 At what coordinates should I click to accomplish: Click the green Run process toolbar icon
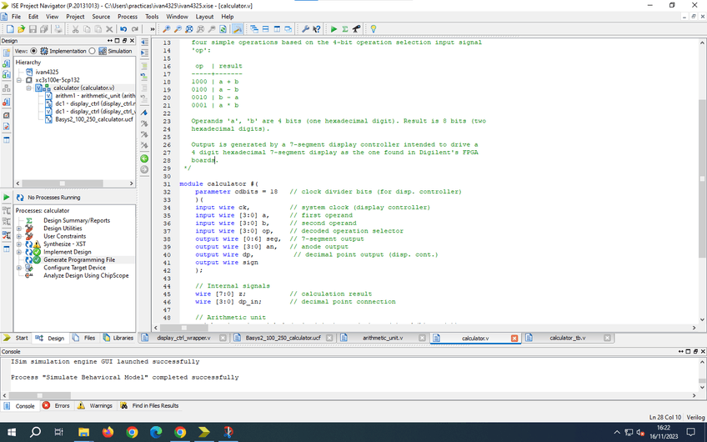(333, 29)
